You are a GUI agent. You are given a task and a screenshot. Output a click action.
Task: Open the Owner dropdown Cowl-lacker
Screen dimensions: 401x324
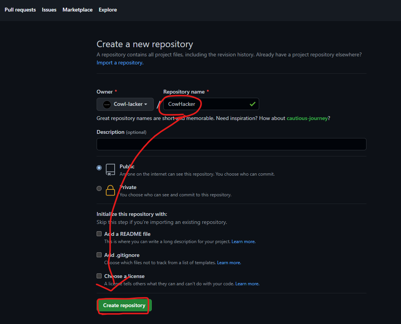125,104
